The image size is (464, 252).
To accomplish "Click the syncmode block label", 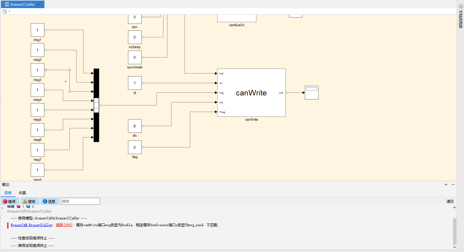I will (x=135, y=67).
